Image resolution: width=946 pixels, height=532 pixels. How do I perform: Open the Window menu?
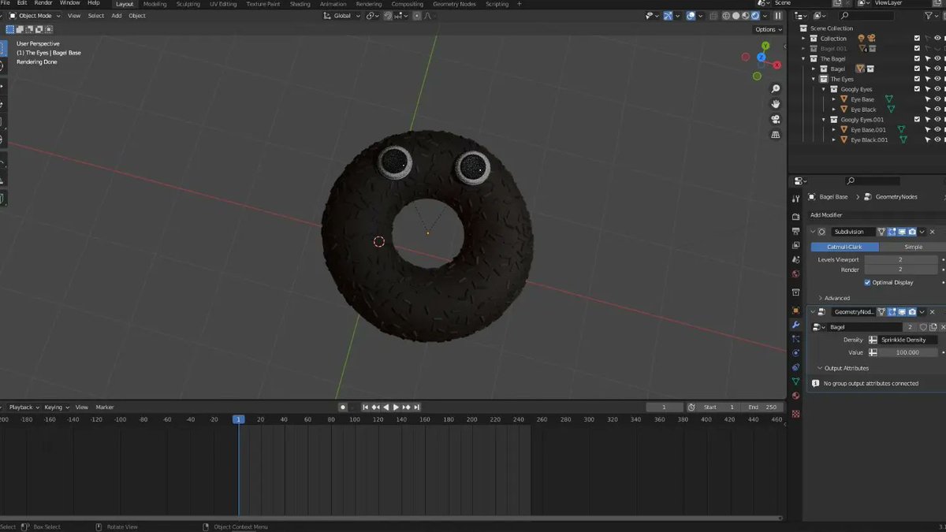(69, 3)
